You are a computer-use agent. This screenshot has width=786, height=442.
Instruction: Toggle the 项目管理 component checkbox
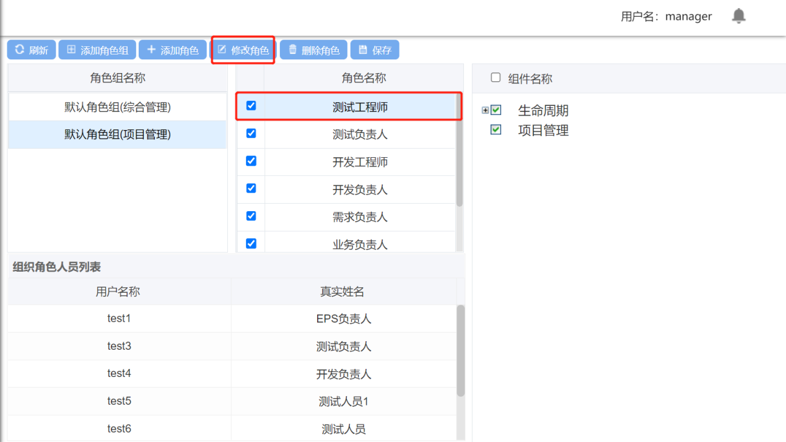pyautogui.click(x=496, y=130)
